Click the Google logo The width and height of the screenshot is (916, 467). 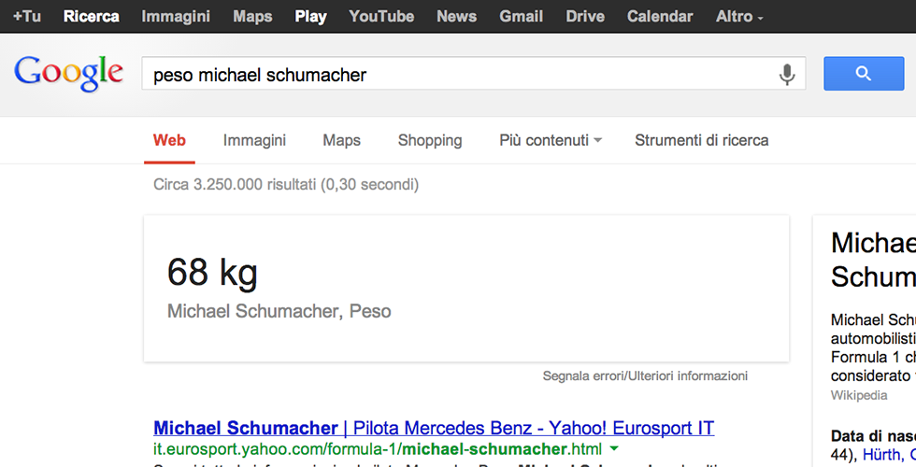[69, 74]
